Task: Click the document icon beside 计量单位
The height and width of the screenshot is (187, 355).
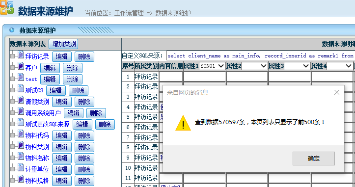Action: click(x=21, y=168)
